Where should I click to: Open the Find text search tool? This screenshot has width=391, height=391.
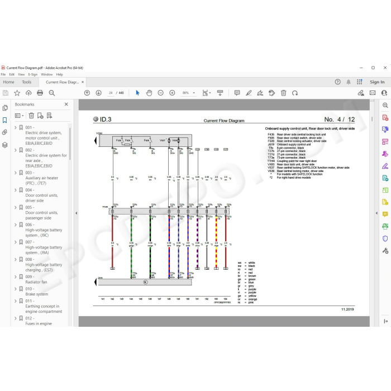[x=51, y=93]
